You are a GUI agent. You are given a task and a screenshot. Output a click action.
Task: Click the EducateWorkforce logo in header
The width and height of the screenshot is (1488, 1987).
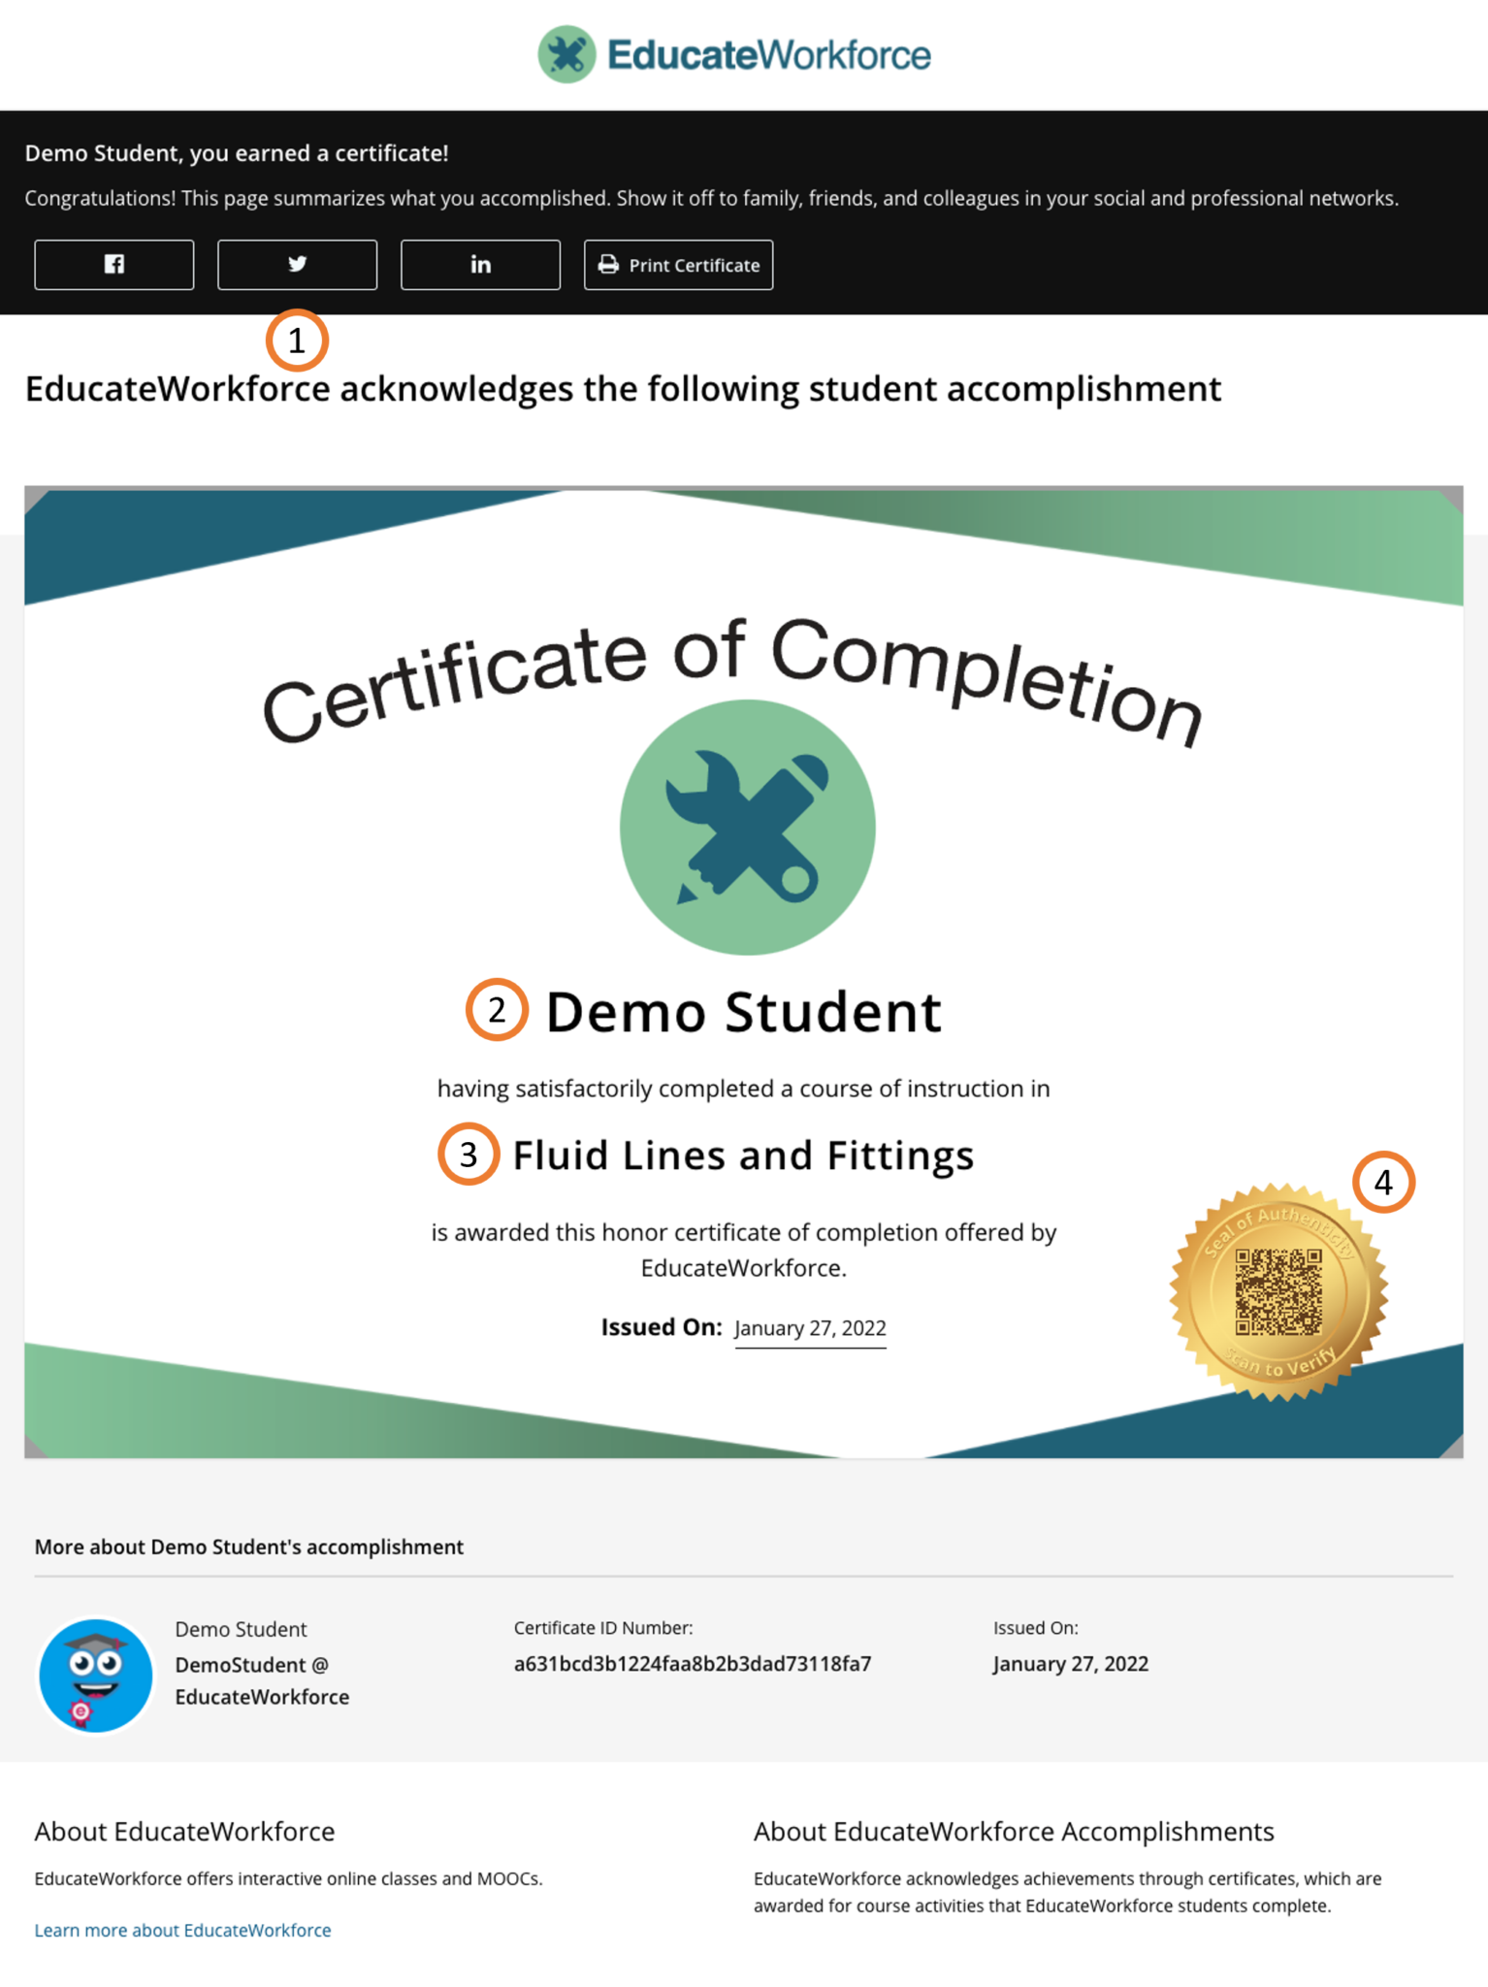coord(734,54)
